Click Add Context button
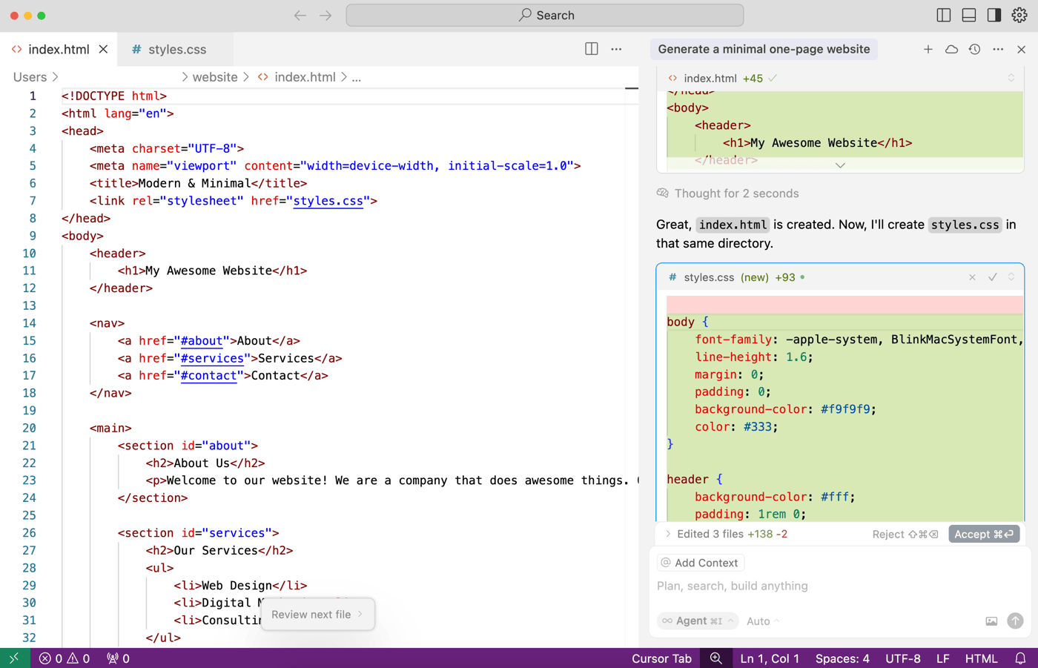 [699, 563]
